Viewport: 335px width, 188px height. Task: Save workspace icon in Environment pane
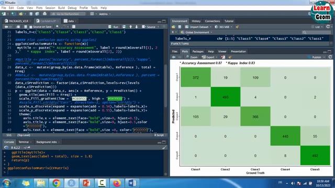coord(180,27)
